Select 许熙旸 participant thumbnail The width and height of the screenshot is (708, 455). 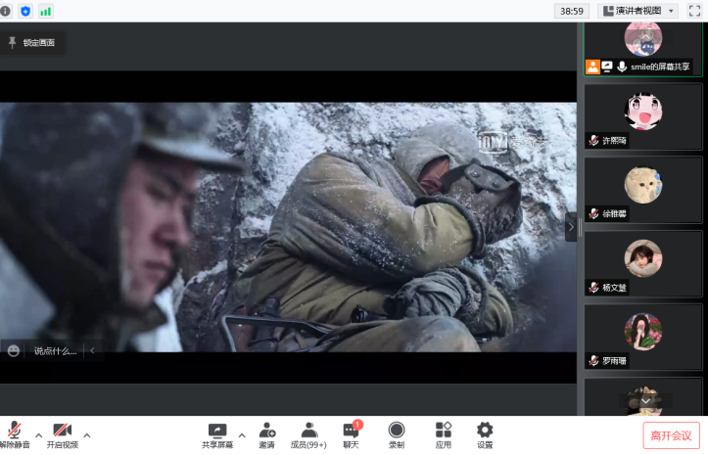pos(643,117)
